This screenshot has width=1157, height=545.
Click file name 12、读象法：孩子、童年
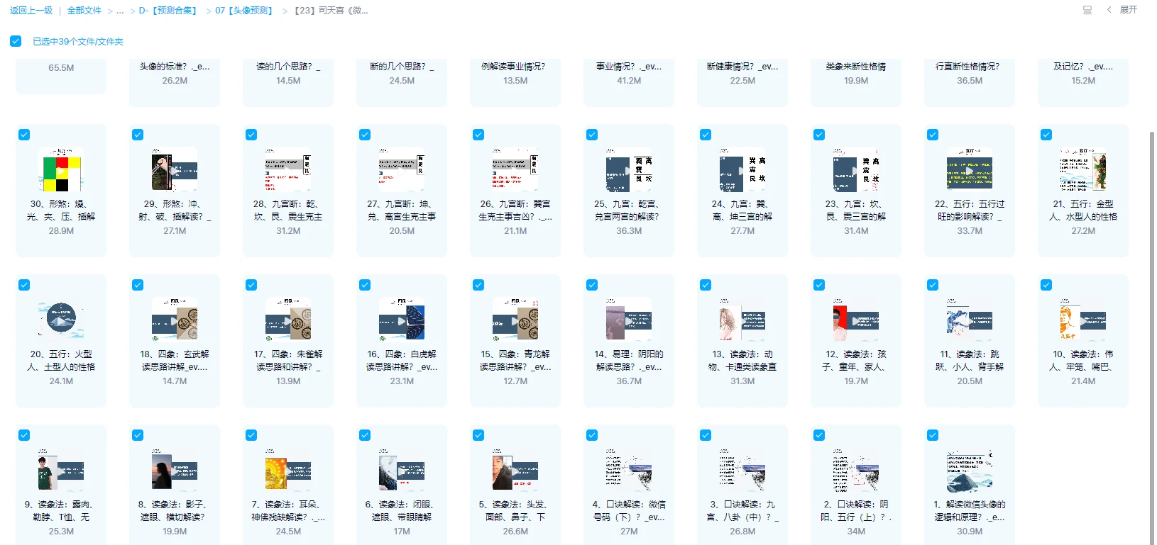click(x=856, y=361)
